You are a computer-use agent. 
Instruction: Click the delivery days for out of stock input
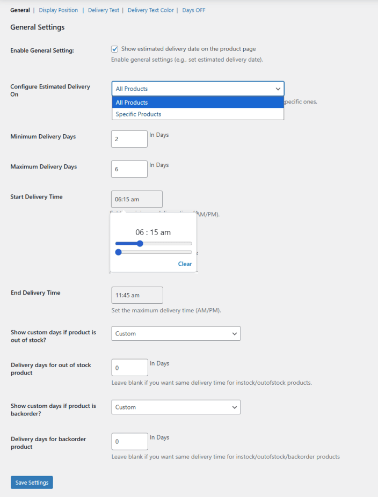point(129,367)
